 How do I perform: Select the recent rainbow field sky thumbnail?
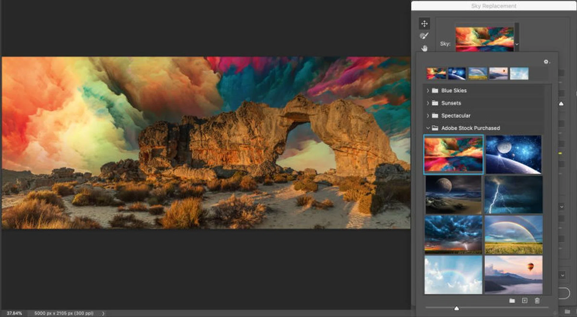[x=478, y=74]
